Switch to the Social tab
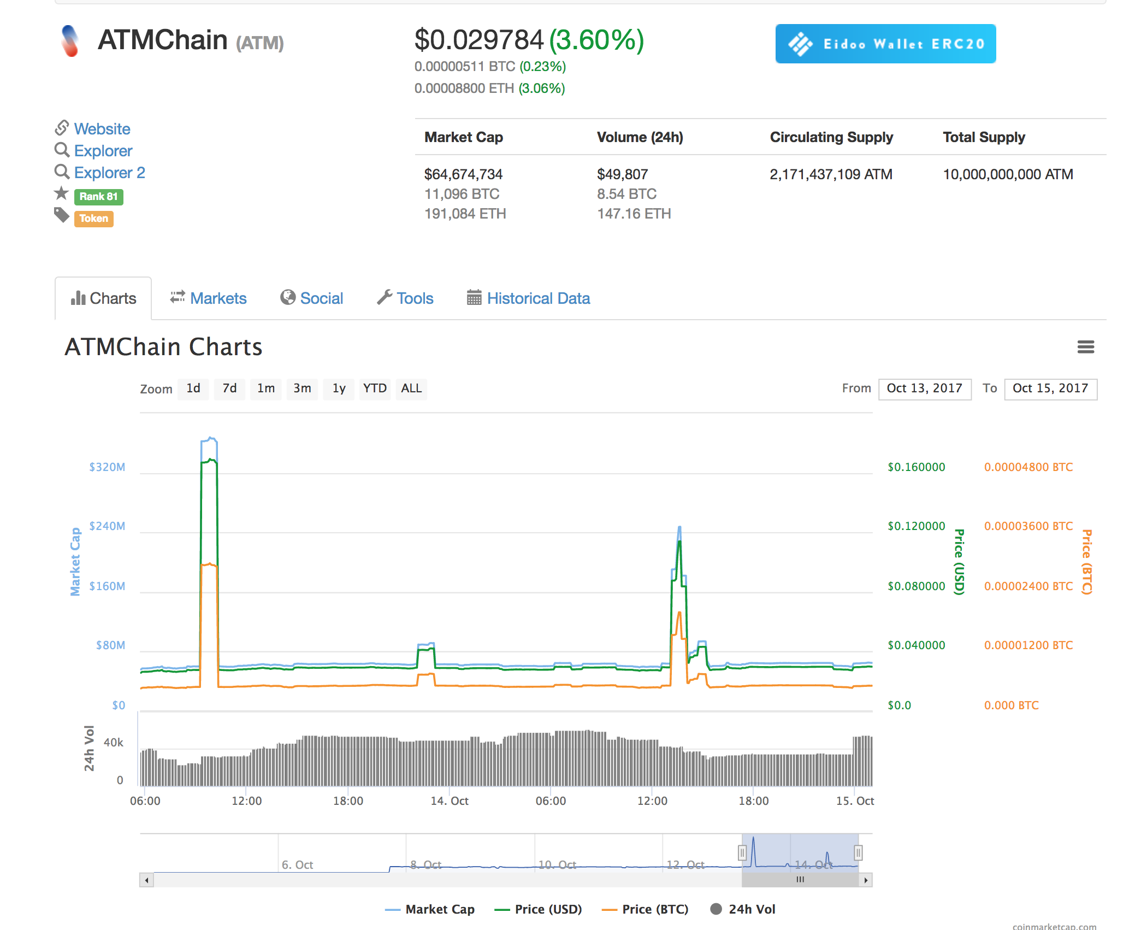 [312, 298]
